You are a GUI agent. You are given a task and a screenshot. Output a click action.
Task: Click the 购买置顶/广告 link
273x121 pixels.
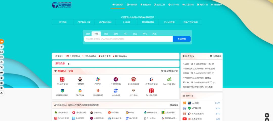(x=170, y=71)
